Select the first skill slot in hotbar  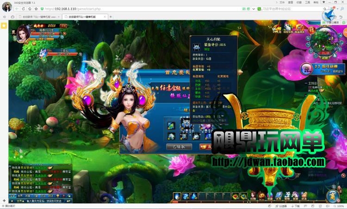coord(177,196)
